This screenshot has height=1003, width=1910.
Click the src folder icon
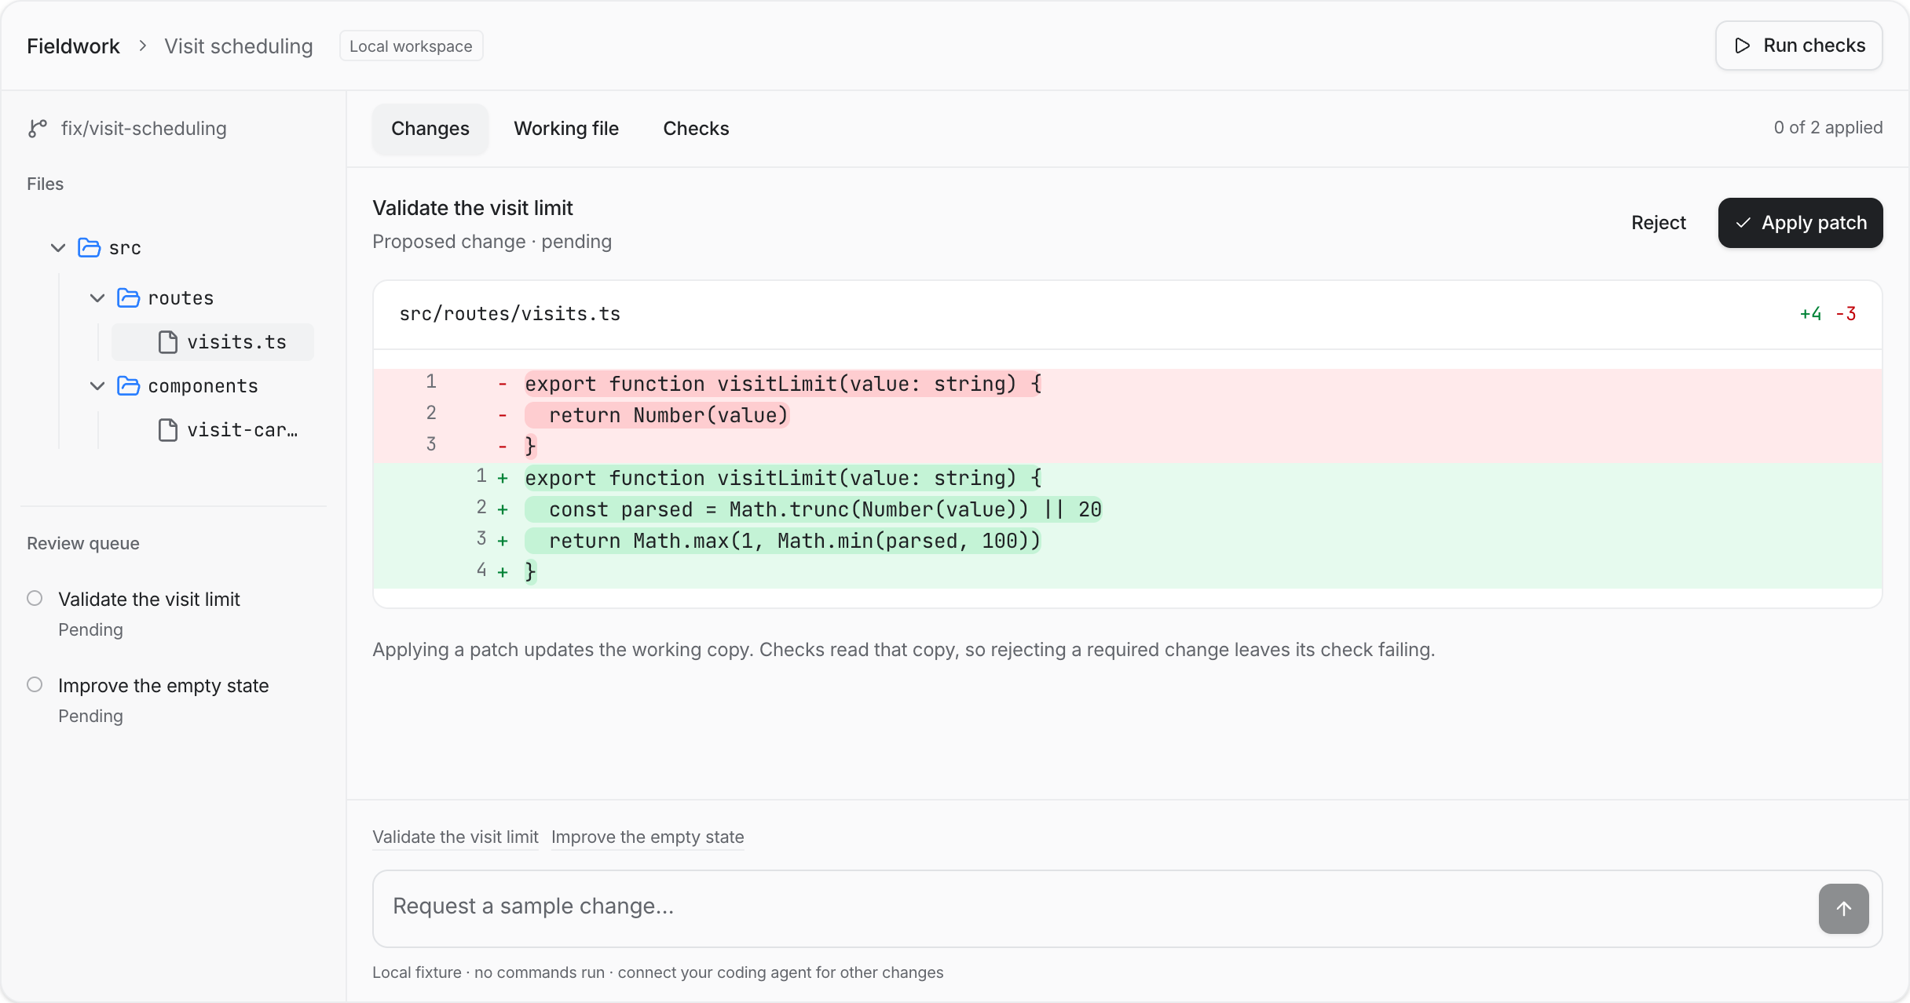coord(89,248)
